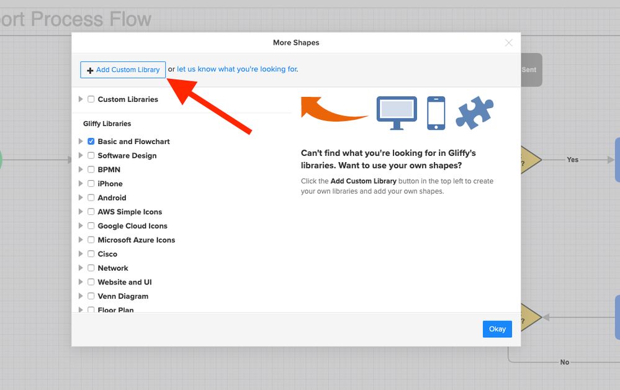Expand the Microsoft Azure Icons section
This screenshot has height=390, width=620.
81,240
